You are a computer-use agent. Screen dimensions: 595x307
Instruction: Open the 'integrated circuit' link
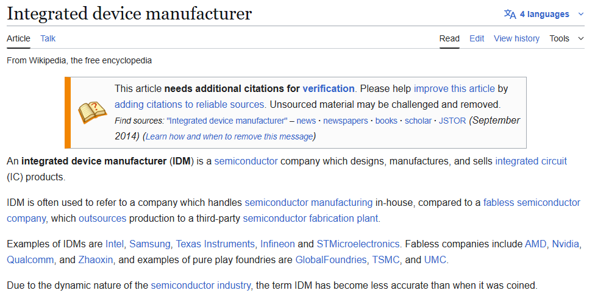530,161
